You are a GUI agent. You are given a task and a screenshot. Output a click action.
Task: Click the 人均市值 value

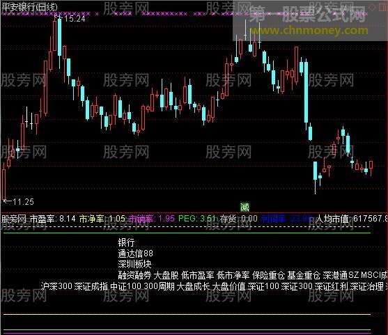[x=352, y=219]
